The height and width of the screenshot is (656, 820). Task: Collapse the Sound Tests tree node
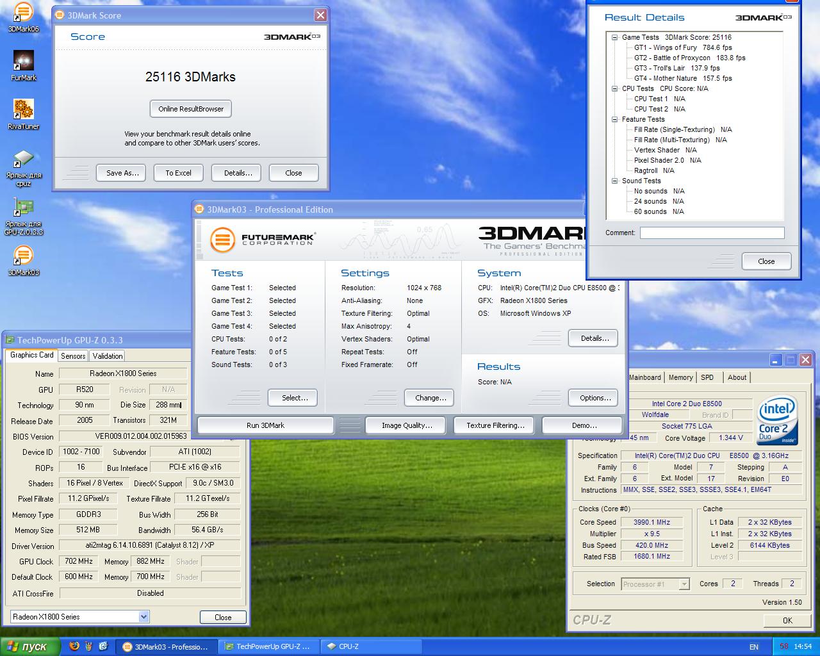tap(614, 181)
